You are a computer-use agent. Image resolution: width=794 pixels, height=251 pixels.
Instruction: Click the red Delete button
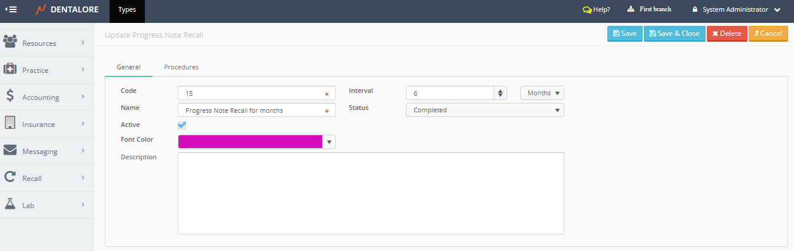(x=727, y=34)
